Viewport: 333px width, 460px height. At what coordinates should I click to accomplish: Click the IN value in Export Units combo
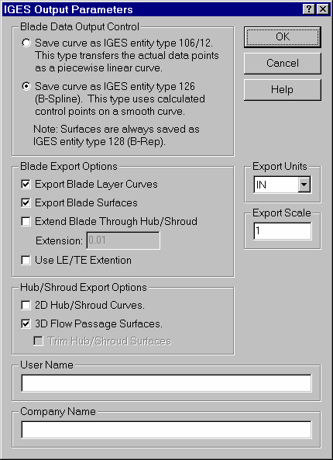point(276,185)
